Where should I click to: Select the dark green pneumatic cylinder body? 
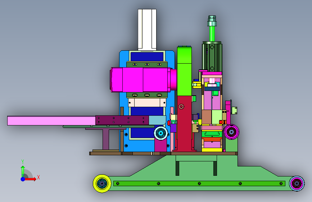[x=212, y=58]
